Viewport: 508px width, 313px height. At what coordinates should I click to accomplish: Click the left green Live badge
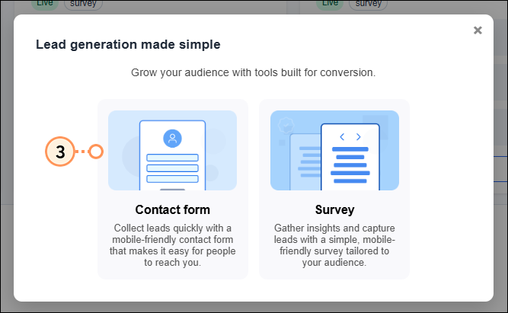point(43,3)
